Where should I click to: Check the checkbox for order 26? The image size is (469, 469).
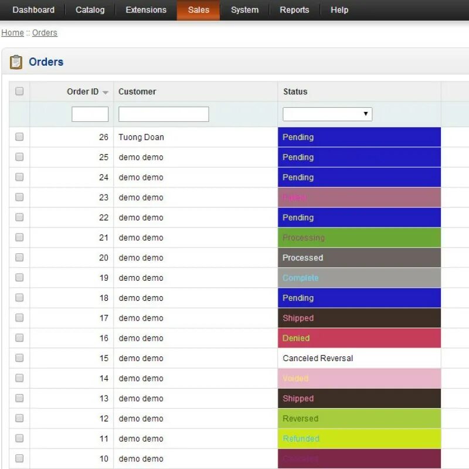coord(19,137)
